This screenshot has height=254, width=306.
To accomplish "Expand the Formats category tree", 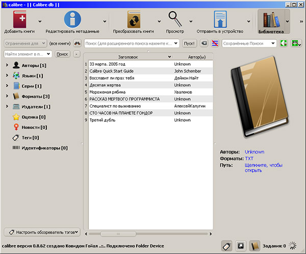I will (x=7, y=96).
